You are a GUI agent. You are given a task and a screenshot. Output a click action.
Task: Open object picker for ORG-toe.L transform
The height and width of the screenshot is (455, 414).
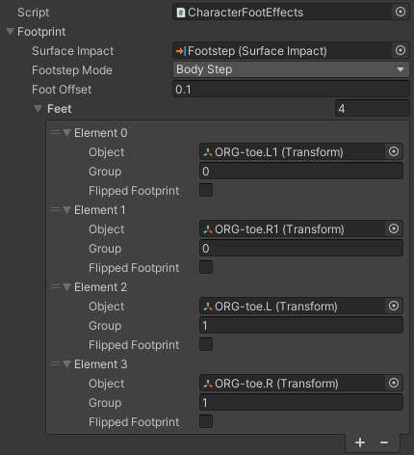click(394, 306)
